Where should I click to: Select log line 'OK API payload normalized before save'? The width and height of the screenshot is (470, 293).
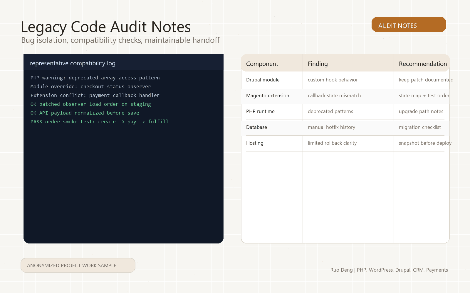85,113
